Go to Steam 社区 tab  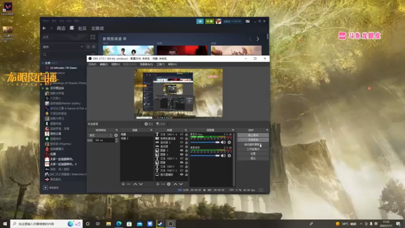coord(83,28)
